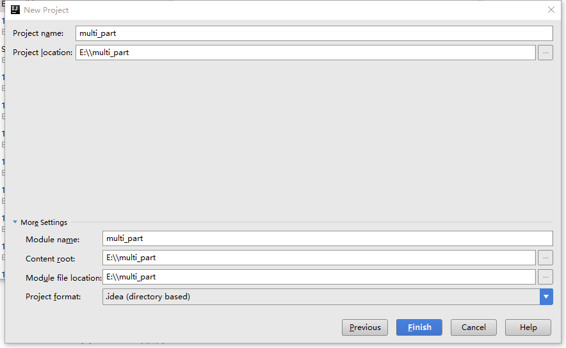Open Help for this dialog
Image resolution: width=566 pixels, height=348 pixels.
[528, 327]
